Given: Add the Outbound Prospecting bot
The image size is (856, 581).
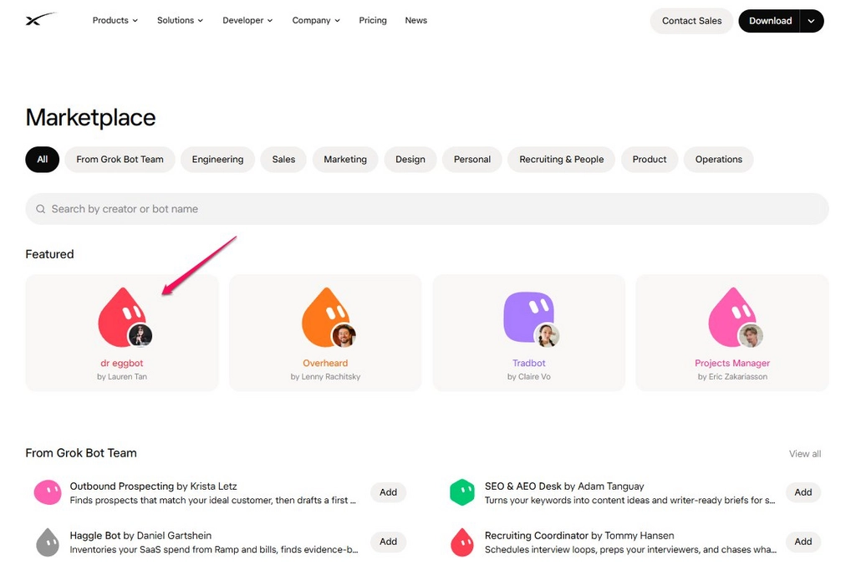Looking at the screenshot, I should pos(388,492).
